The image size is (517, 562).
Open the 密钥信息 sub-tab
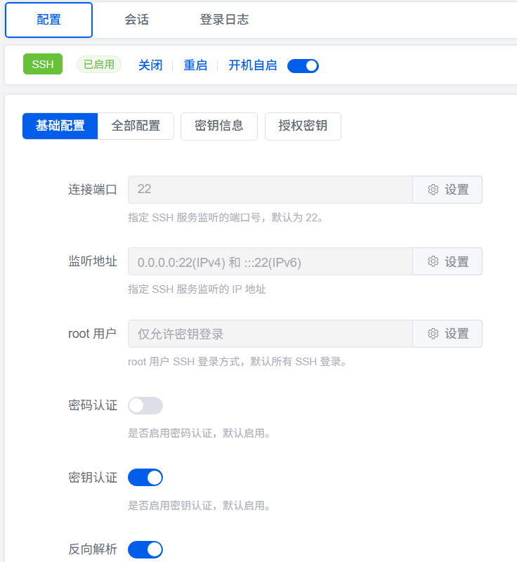click(x=219, y=126)
